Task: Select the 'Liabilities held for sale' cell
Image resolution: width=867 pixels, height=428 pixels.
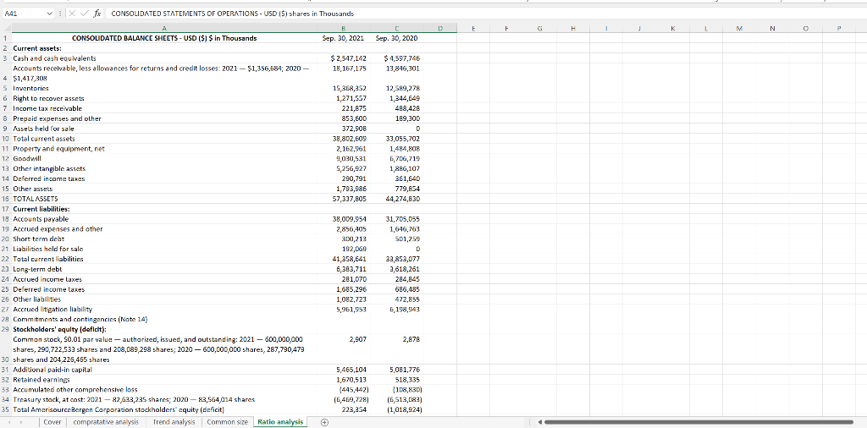Action: (163, 249)
